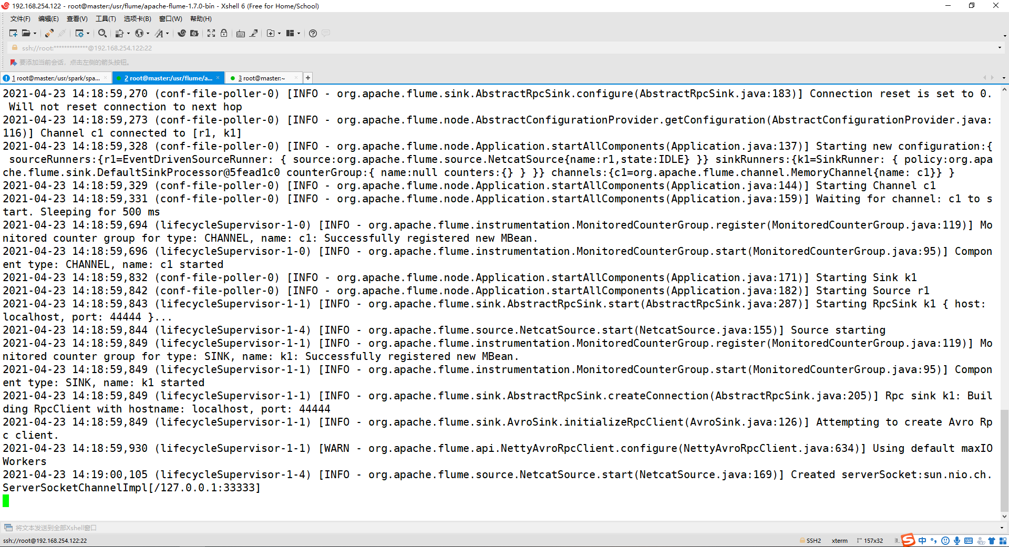Click the ssh address bar field
Viewport: 1009px width, 547px height.
click(x=504, y=48)
